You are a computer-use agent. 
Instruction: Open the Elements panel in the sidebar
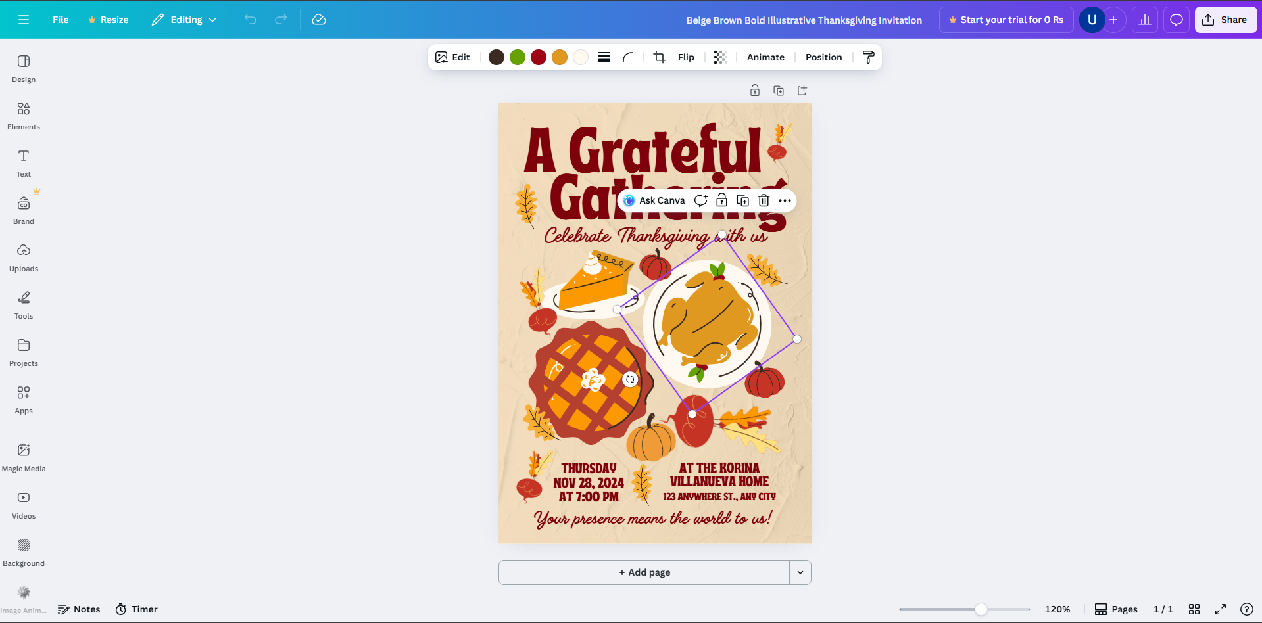[23, 116]
